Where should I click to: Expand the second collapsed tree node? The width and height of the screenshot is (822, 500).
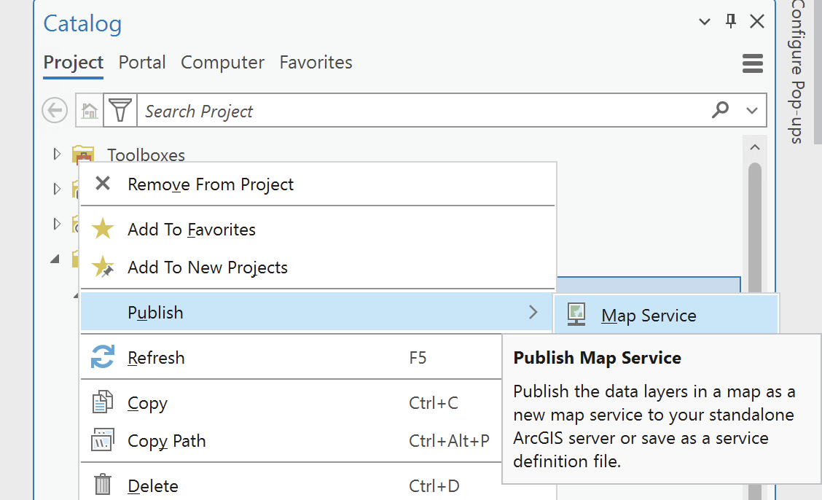[57, 189]
